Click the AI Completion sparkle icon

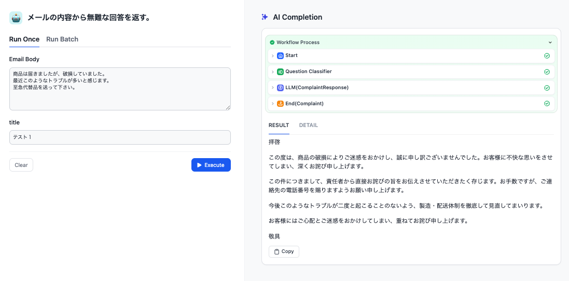[265, 17]
